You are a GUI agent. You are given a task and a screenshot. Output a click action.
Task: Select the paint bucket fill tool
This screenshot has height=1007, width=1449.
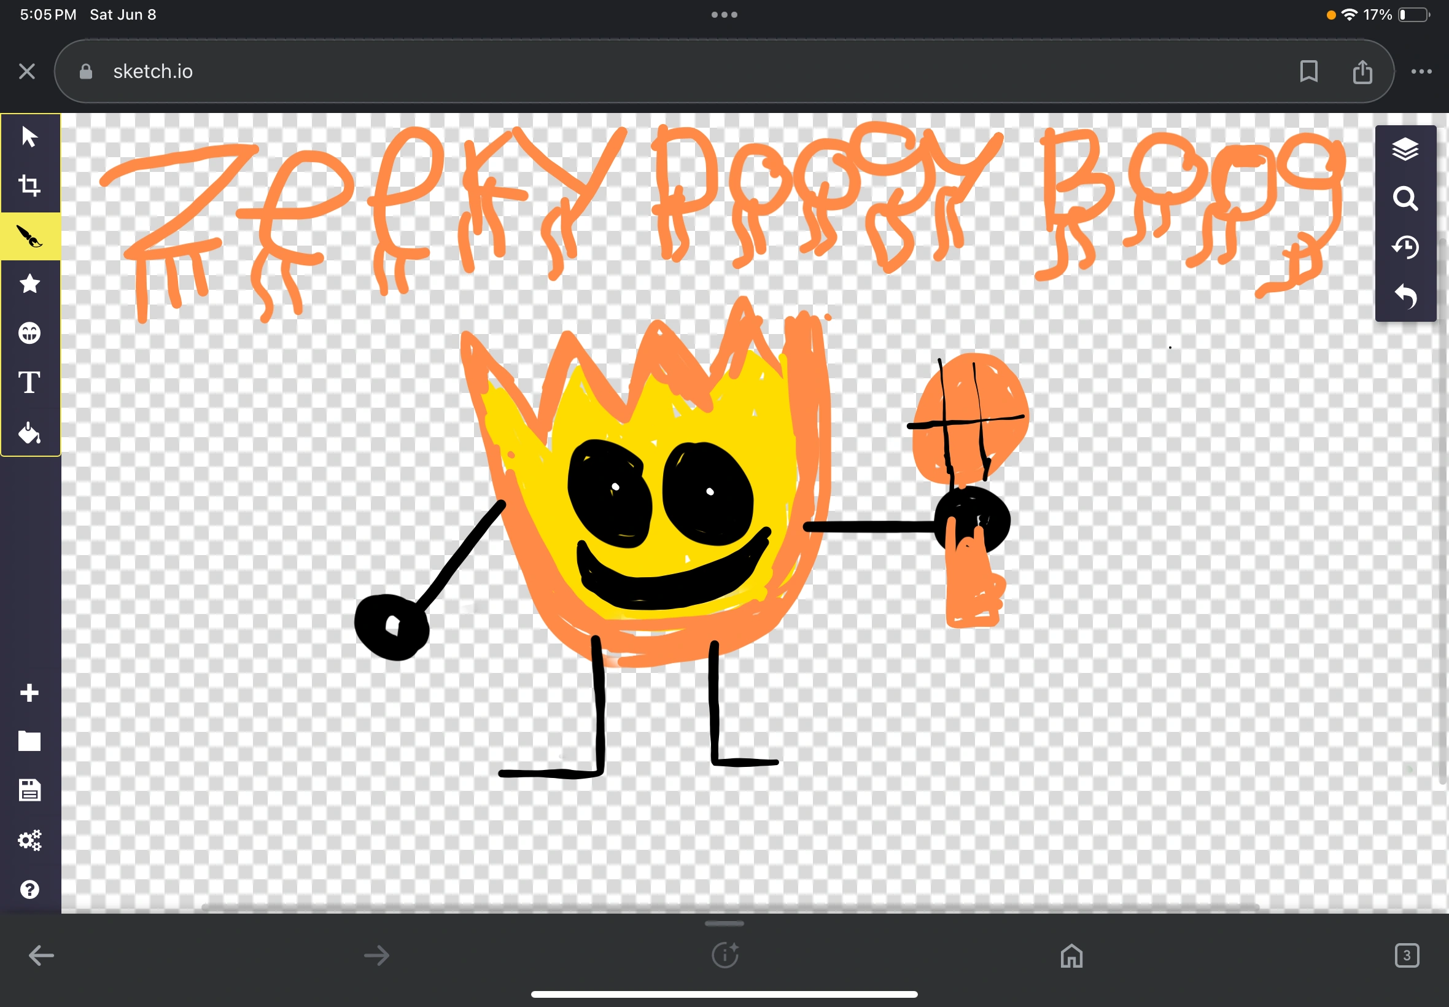tap(29, 433)
